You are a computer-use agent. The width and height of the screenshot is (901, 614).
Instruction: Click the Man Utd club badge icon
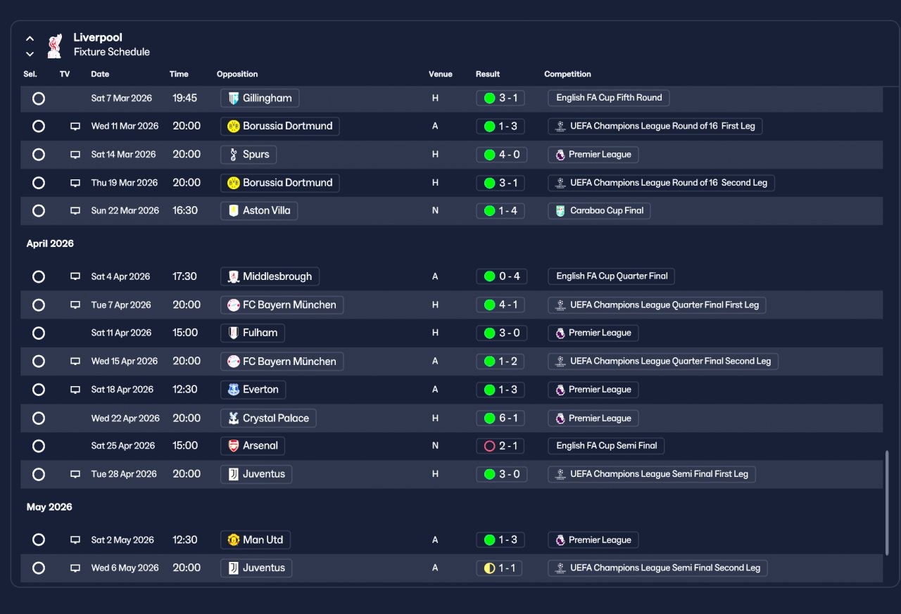point(234,539)
